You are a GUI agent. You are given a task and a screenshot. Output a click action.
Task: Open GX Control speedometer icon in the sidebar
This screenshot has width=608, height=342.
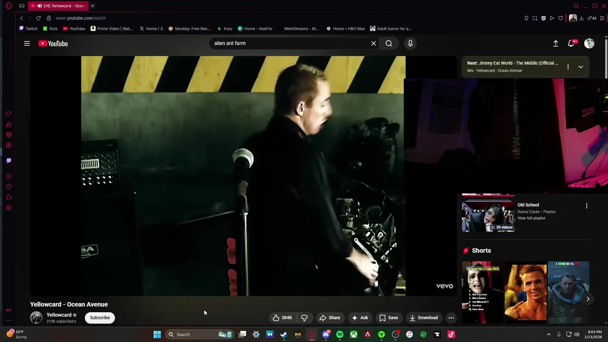[x=9, y=114]
